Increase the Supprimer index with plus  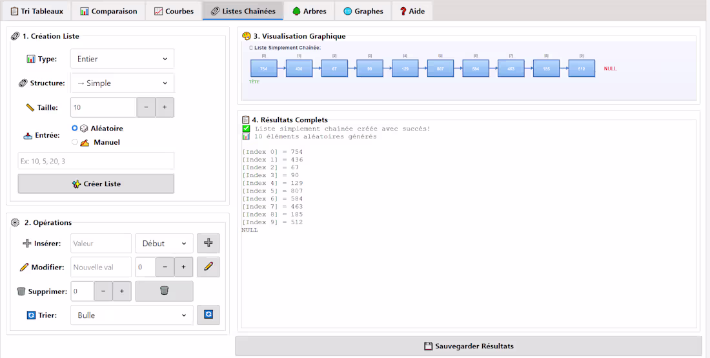pos(122,291)
